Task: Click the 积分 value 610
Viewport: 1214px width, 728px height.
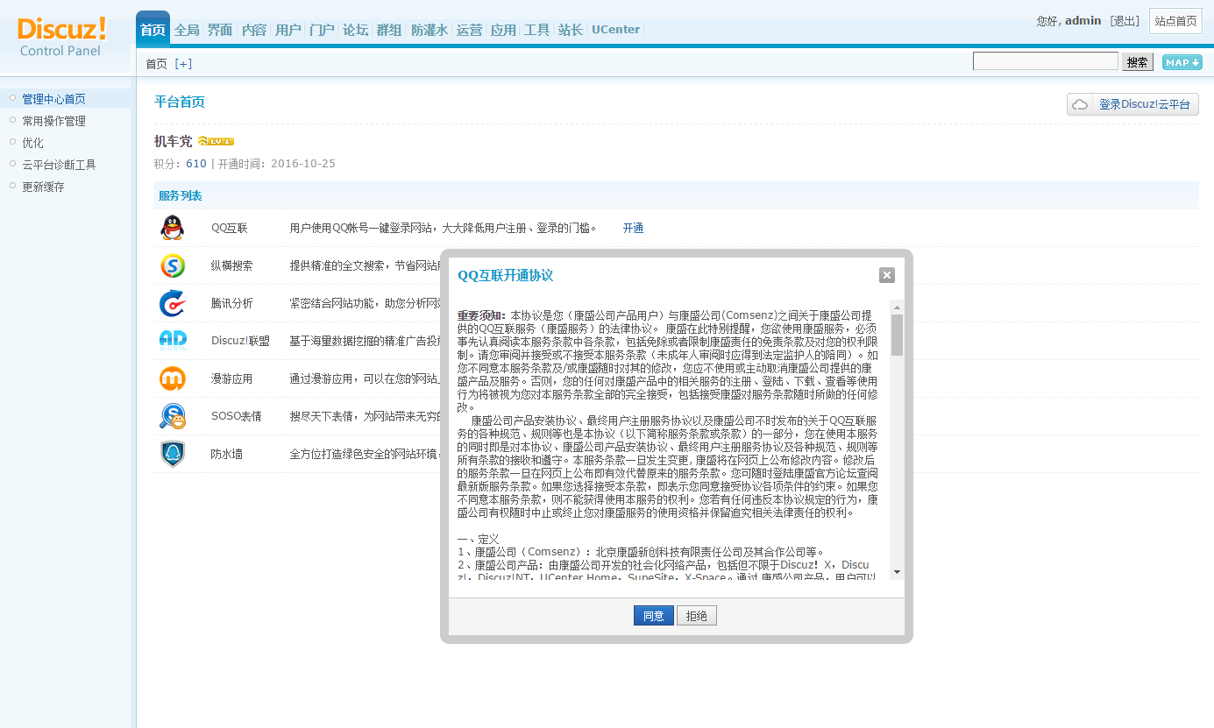Action: [196, 164]
